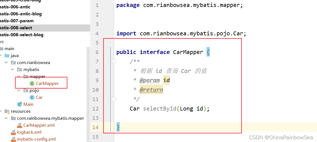Click the fold end marker at line 11
317x142 pixels.
pyautogui.click(x=114, y=99)
